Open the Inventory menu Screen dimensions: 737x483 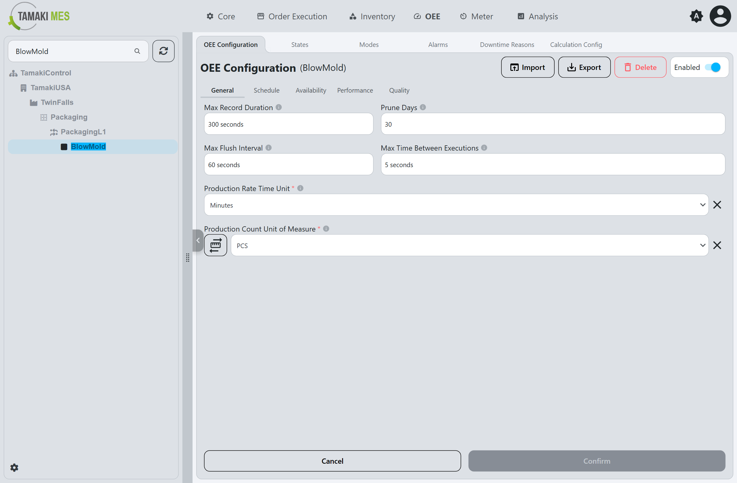pos(372,16)
